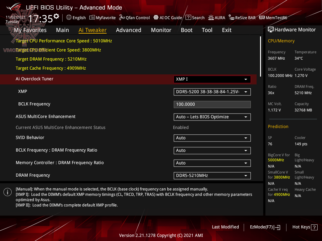The width and height of the screenshot is (322, 241).
Task: Click the 34°C temperature reading
Action: [299, 58]
